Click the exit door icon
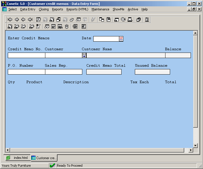Image resolution: width=203 pixels, height=169 pixels. (x=147, y=20)
